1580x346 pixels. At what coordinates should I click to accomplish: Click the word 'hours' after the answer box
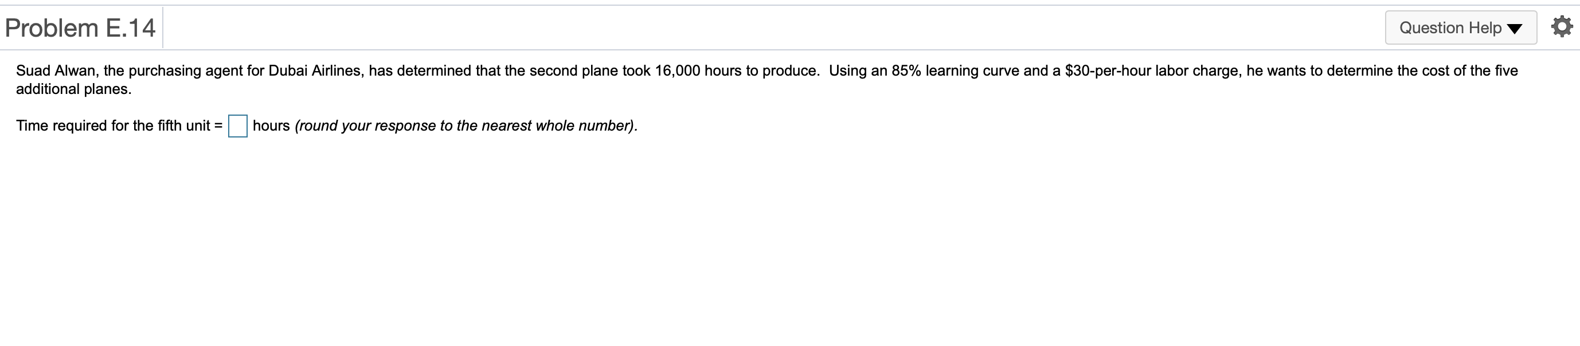[271, 125]
